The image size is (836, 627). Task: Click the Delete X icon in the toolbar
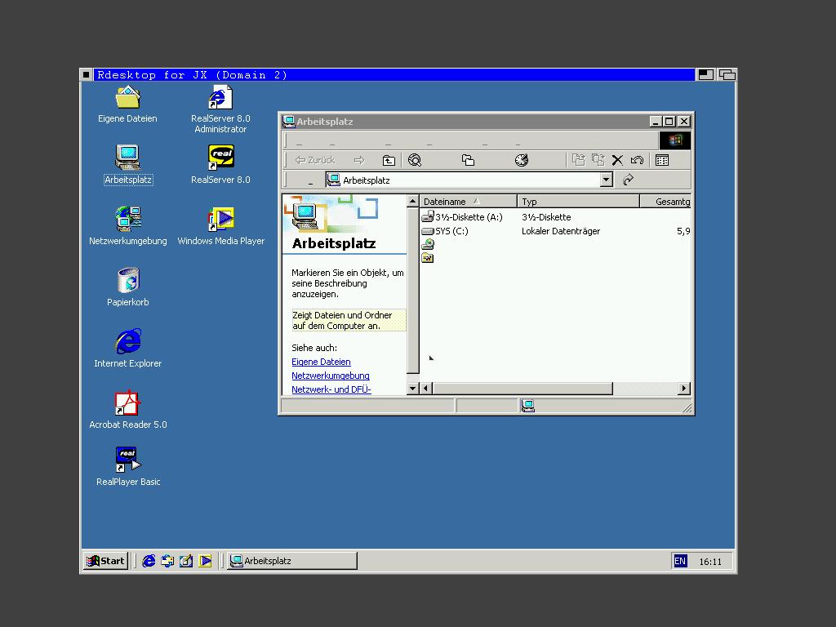[x=617, y=161]
